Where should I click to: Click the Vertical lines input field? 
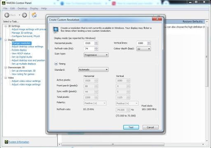142,43
